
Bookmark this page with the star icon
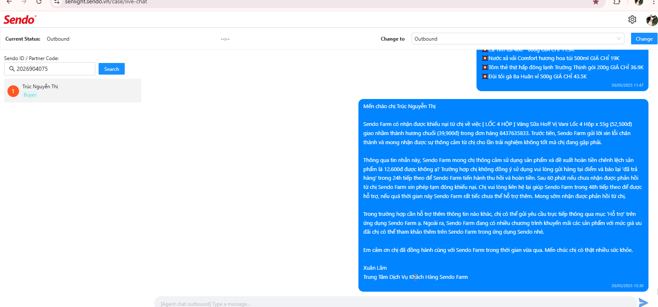click(596, 2)
